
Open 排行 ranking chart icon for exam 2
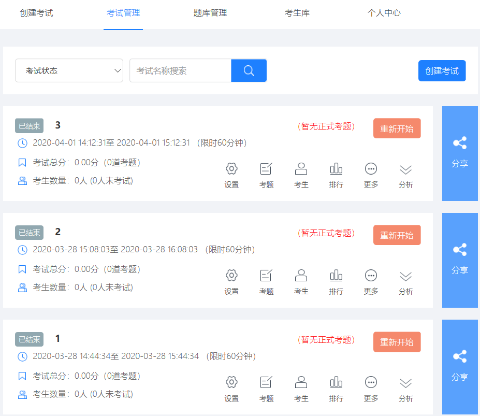coord(336,276)
